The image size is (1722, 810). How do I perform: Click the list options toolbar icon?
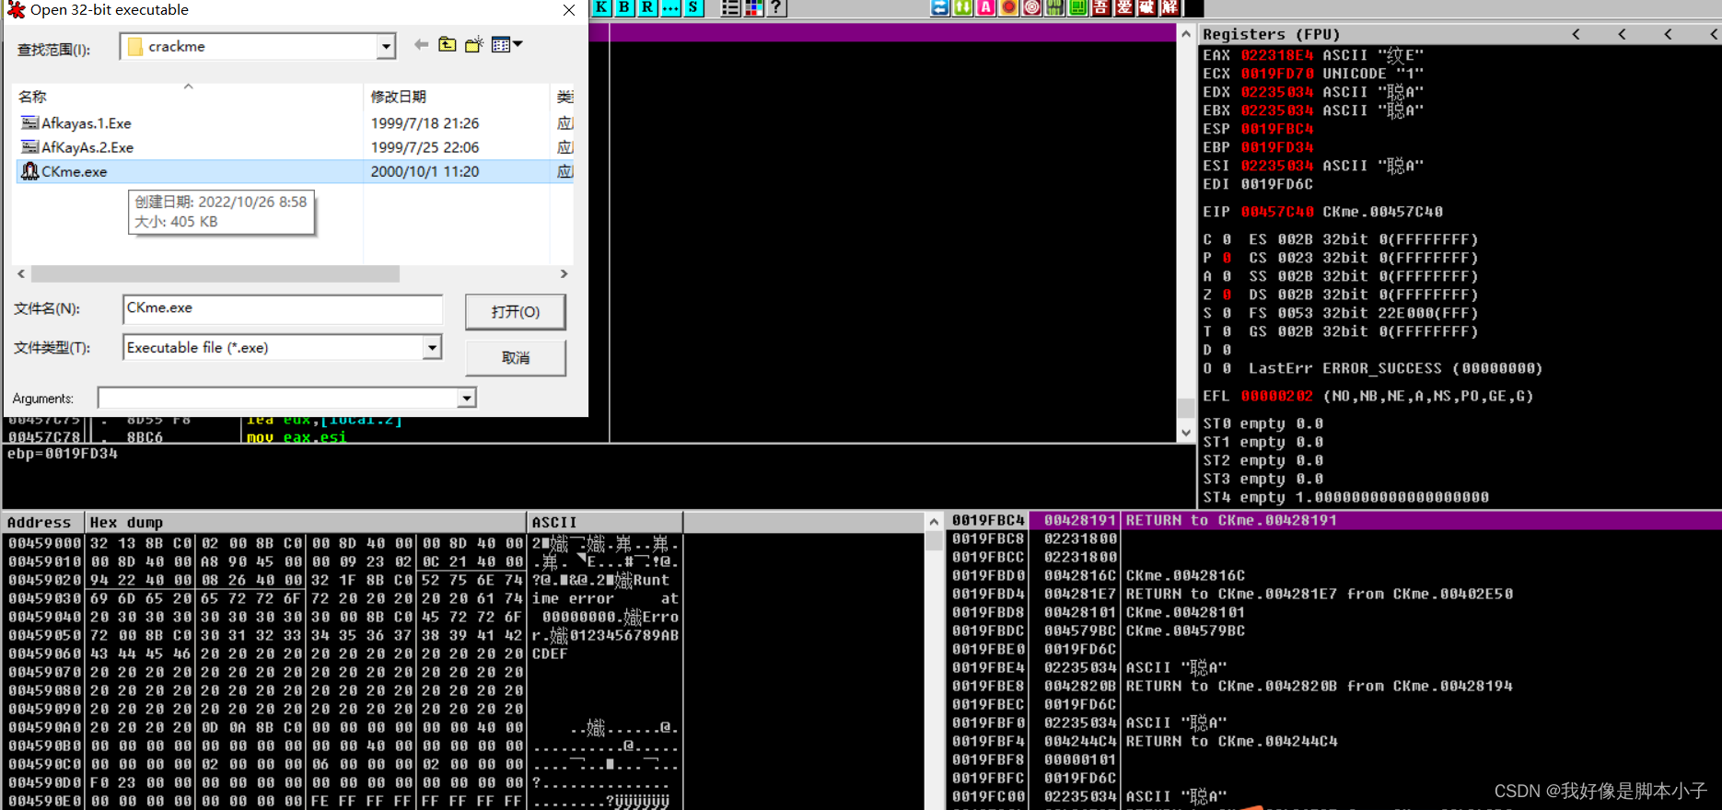730,7
